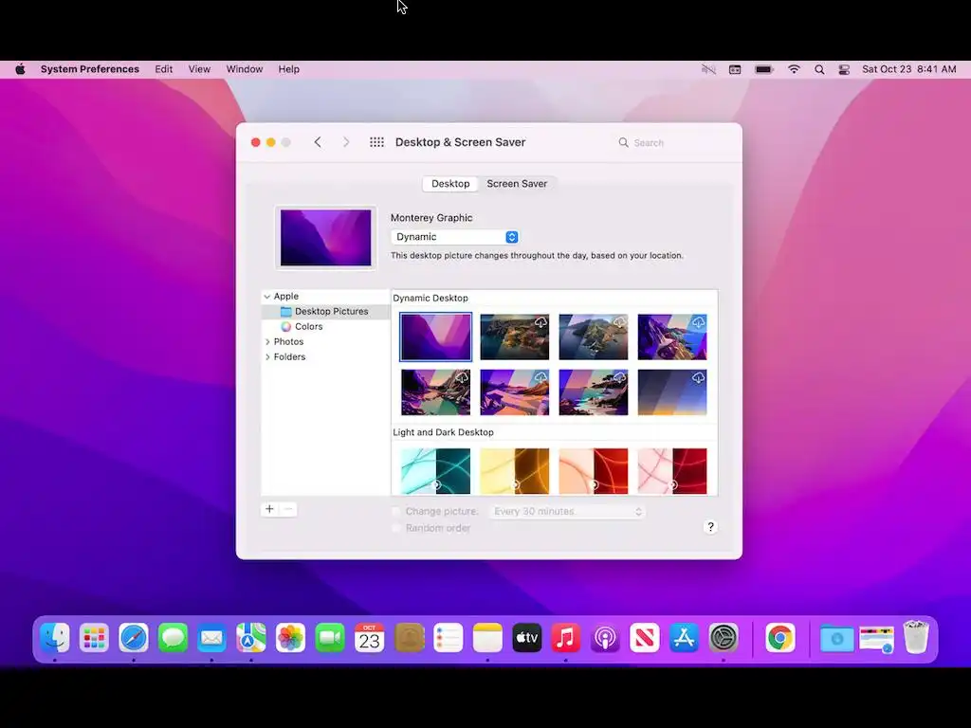
Task: Choose the pink-crimson Light and Dark wallpaper
Action: (672, 470)
